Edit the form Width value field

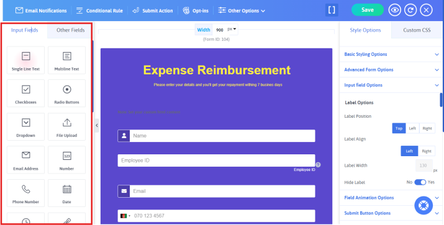point(220,30)
